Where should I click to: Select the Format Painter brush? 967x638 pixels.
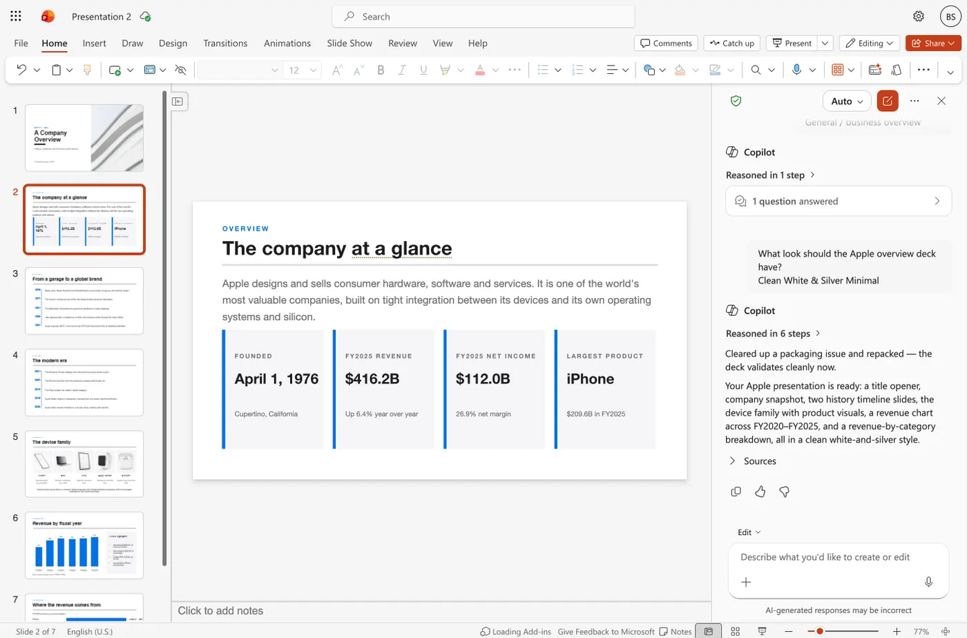87,70
